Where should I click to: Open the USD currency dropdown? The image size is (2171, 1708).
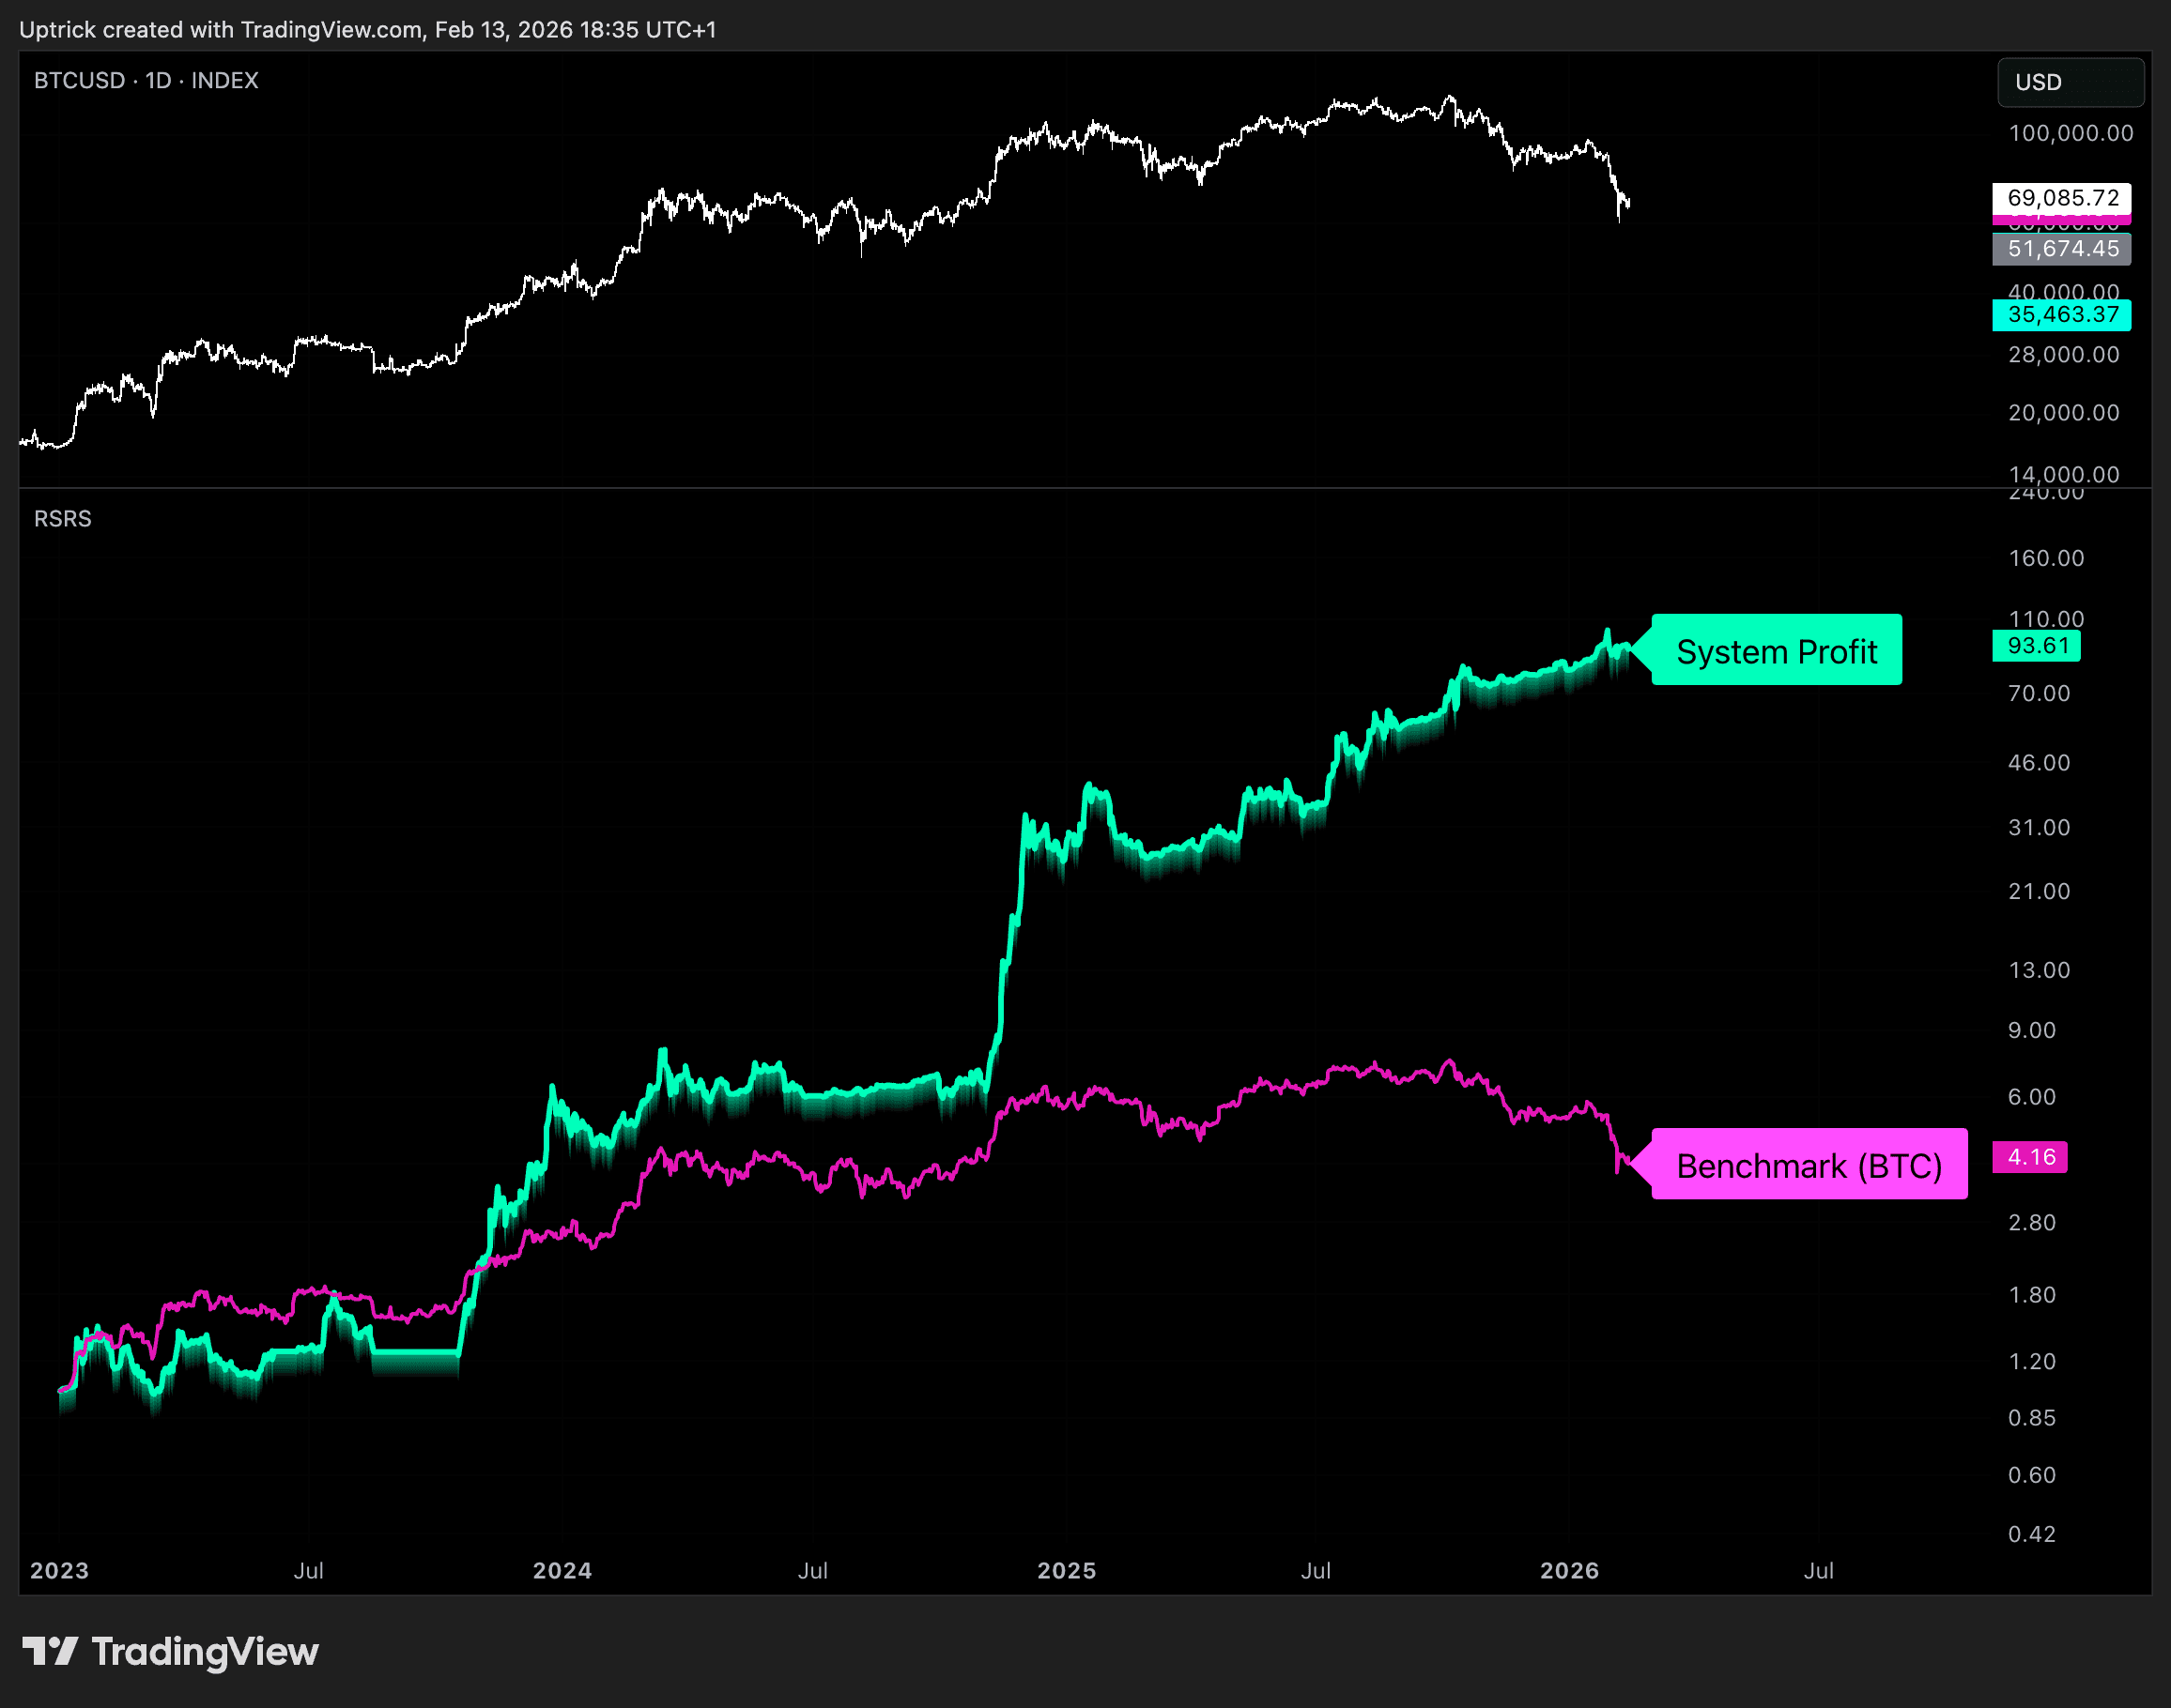(x=2069, y=82)
